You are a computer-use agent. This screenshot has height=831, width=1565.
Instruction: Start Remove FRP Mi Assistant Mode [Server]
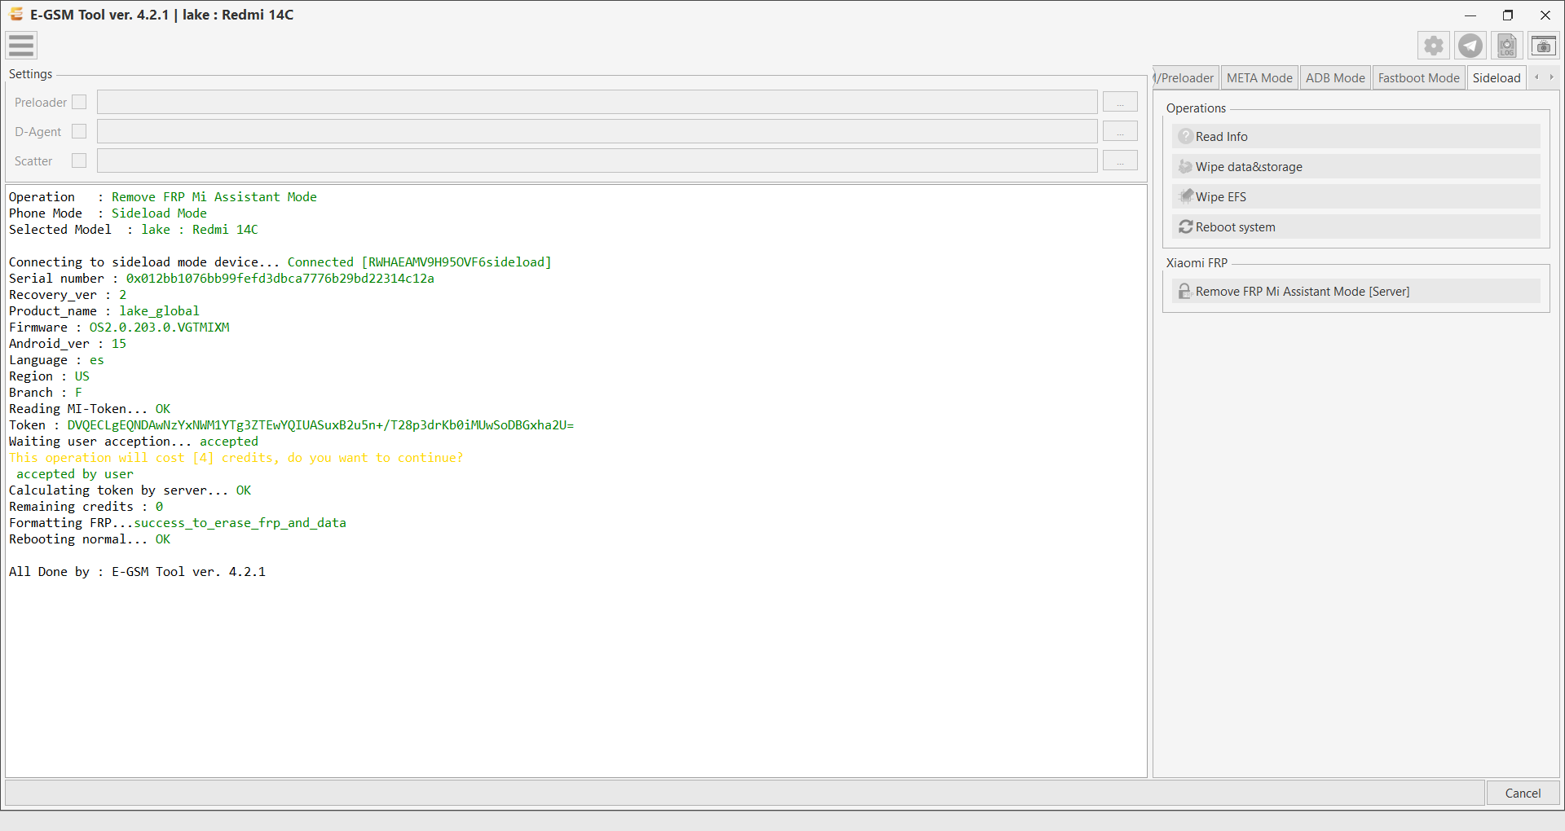[x=1356, y=292]
